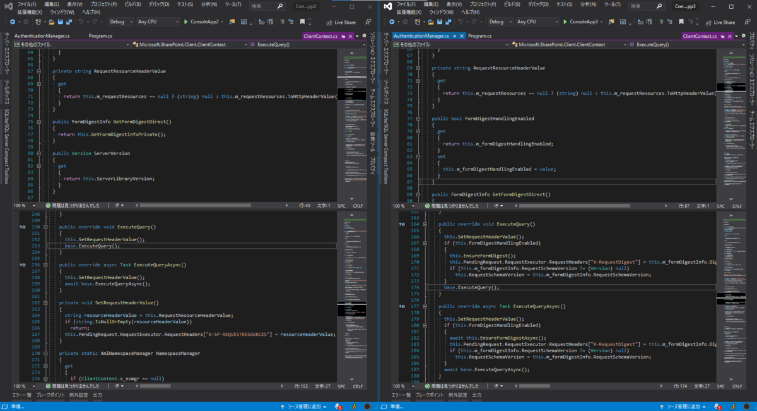757x411 pixels.
Task: Click Save icon in right window toolbar
Action: coord(439,22)
